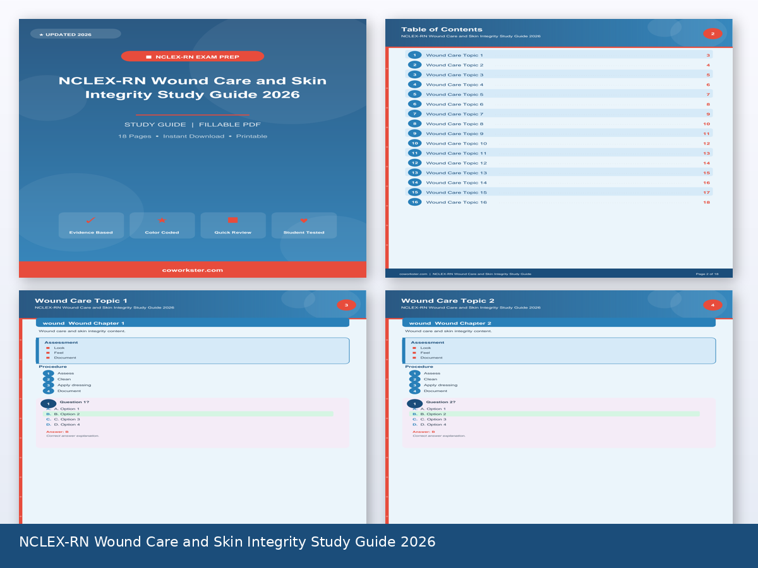
Task: Open Wound Care Topic 5 in Table of Contents
Action: 455,95
